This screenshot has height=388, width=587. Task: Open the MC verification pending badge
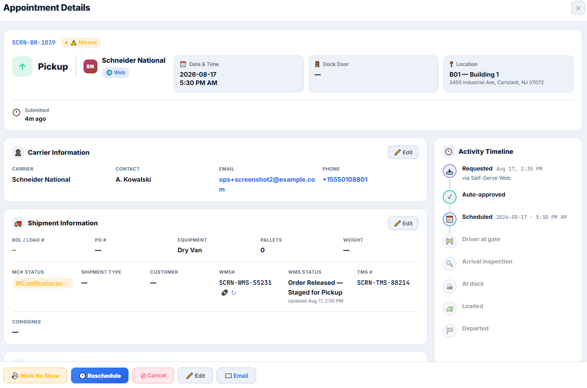click(43, 283)
